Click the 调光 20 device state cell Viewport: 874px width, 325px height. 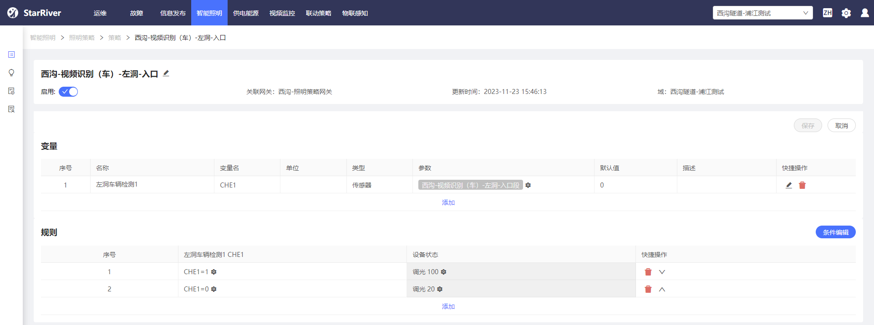521,289
